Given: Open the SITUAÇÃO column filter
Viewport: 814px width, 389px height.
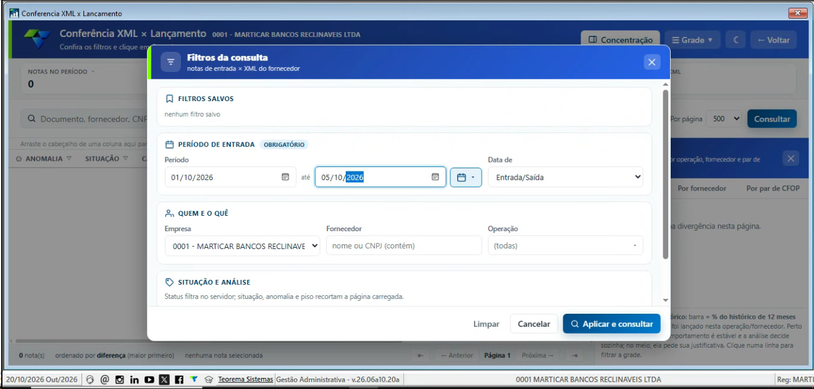Looking at the screenshot, I should tap(125, 158).
